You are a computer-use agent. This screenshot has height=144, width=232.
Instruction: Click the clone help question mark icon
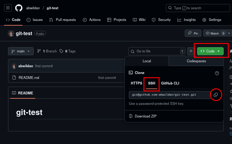click(x=217, y=73)
